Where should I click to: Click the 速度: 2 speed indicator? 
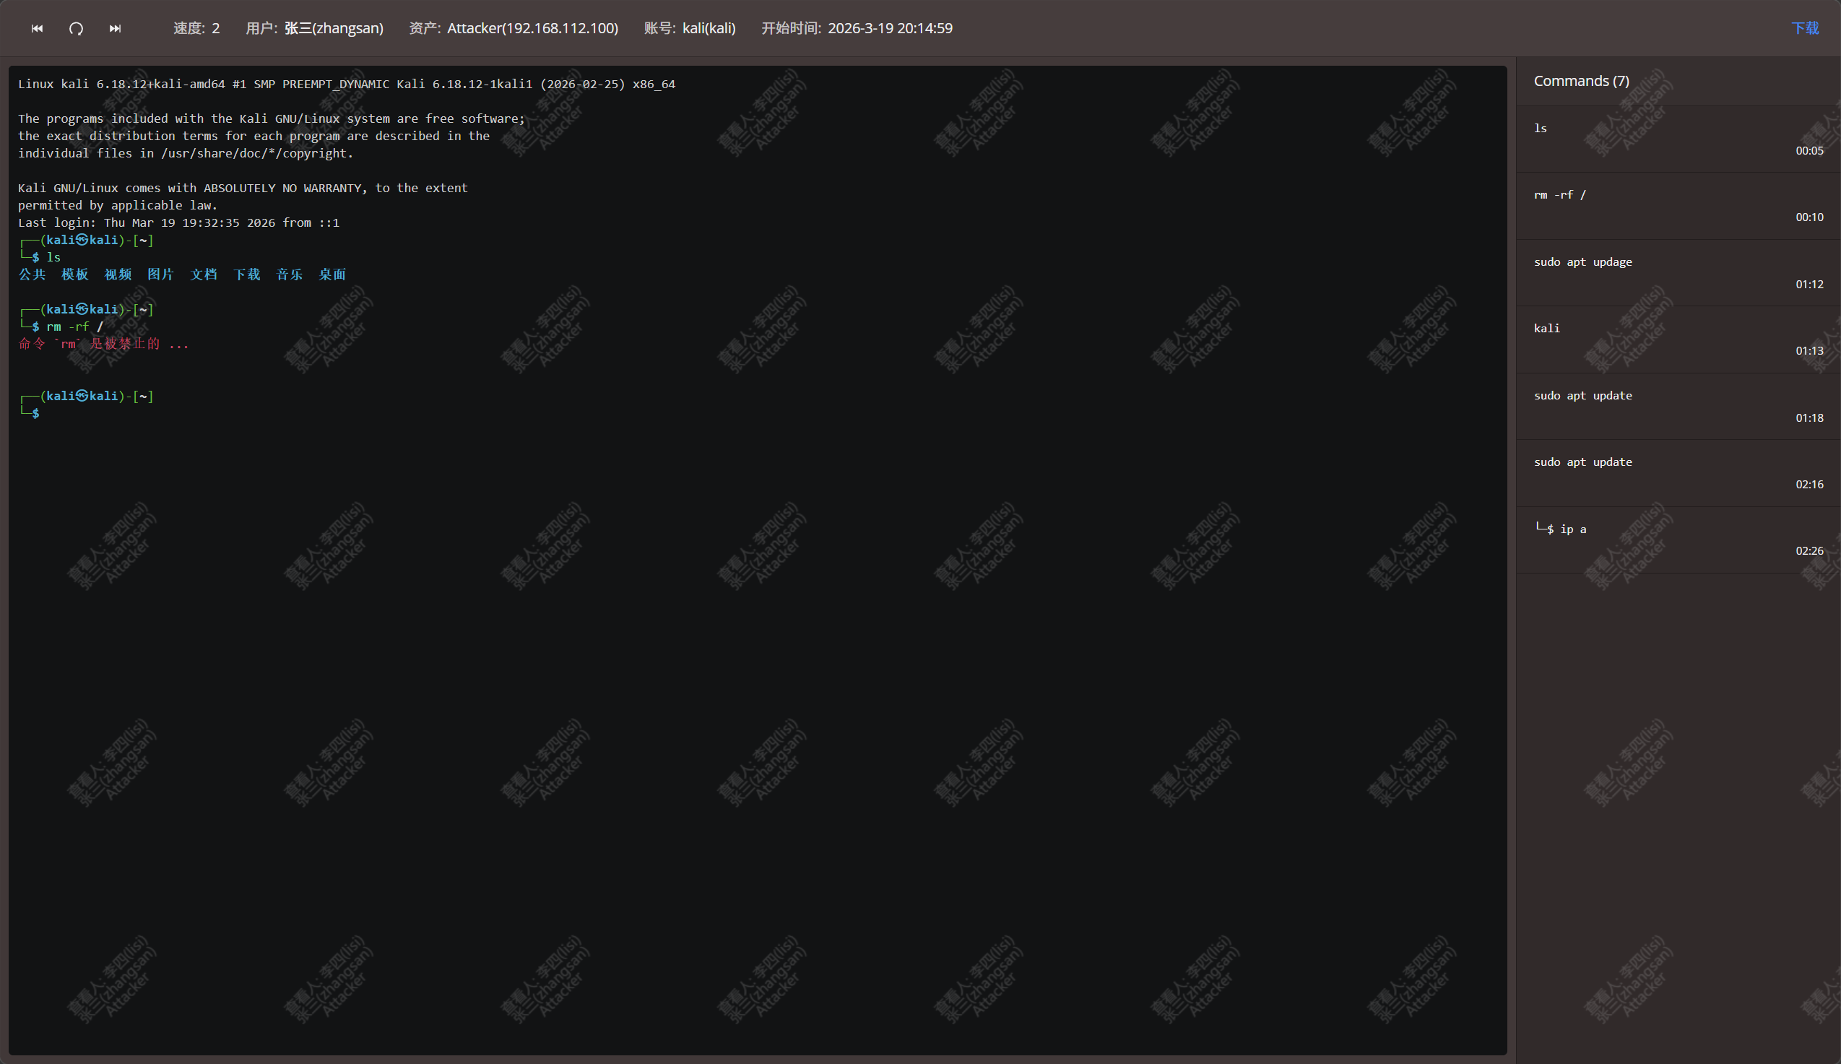click(x=196, y=28)
